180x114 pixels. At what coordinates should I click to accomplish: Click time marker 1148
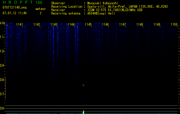point(140,25)
